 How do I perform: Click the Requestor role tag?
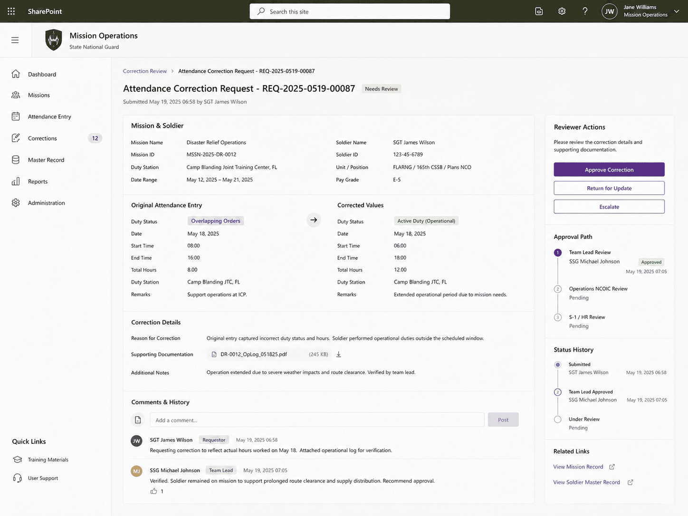click(x=214, y=440)
